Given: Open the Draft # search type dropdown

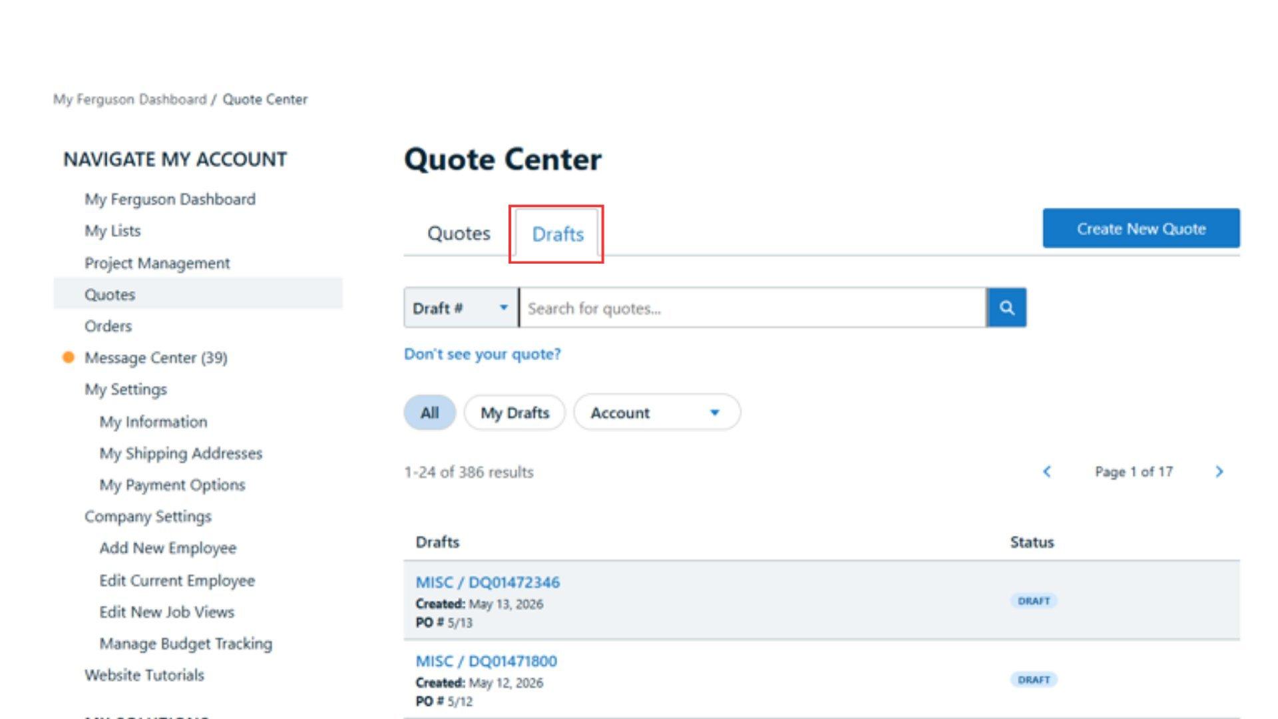Looking at the screenshot, I should [x=461, y=308].
